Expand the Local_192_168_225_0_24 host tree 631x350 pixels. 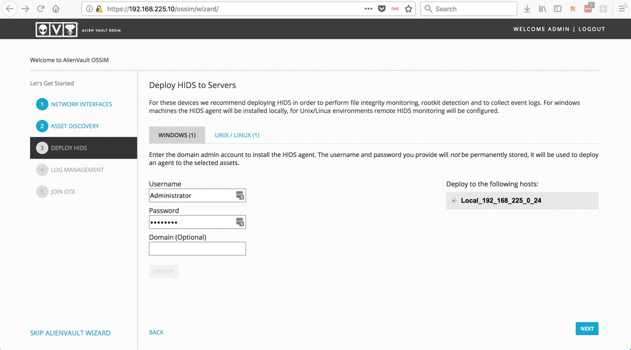tap(454, 201)
